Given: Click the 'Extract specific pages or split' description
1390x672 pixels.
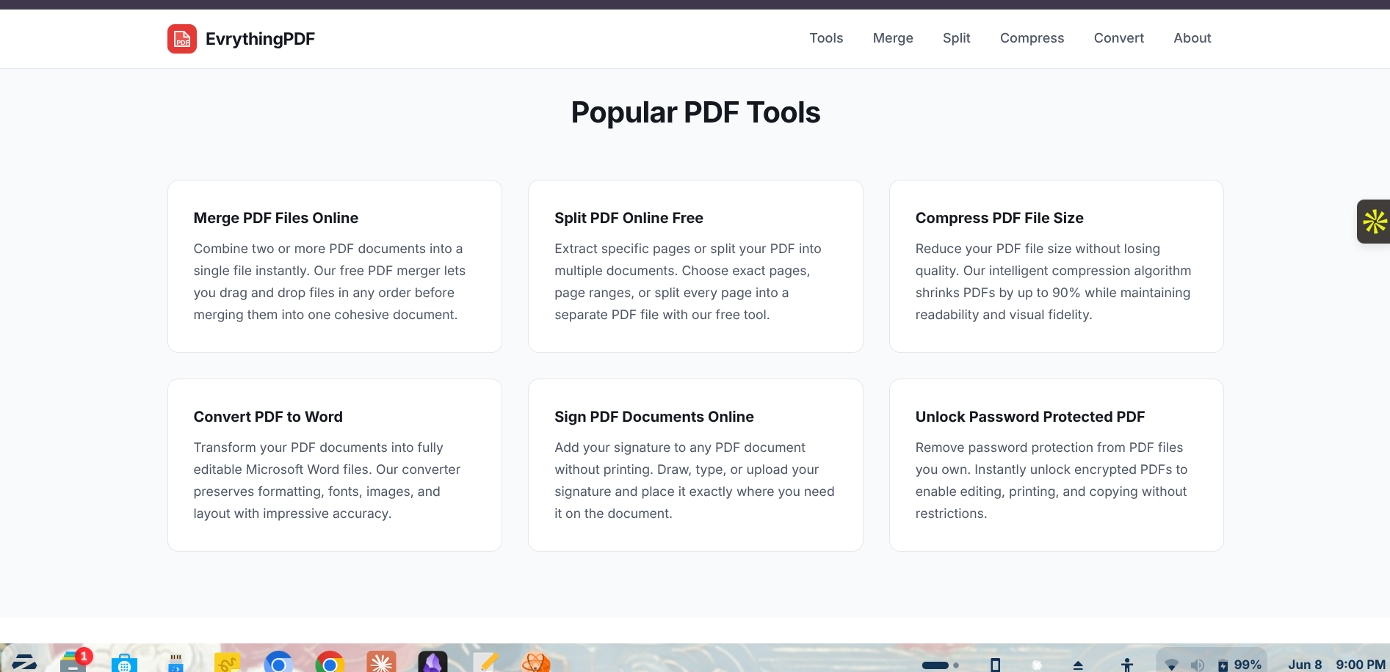Looking at the screenshot, I should pos(688,282).
